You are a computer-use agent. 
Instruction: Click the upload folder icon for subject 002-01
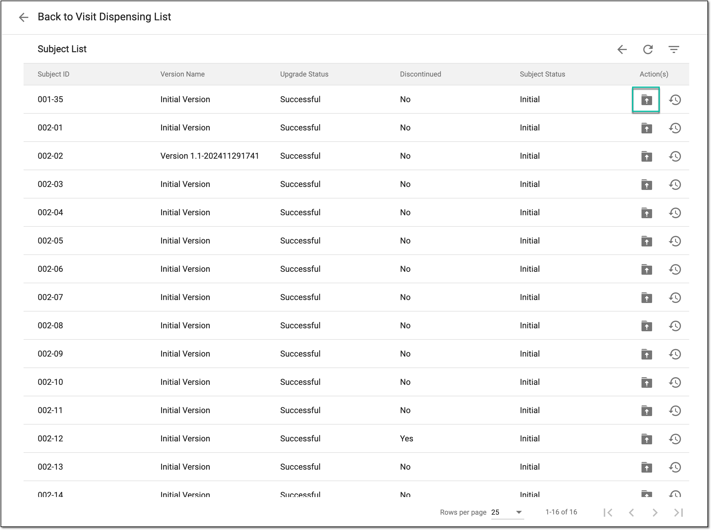pyautogui.click(x=646, y=128)
